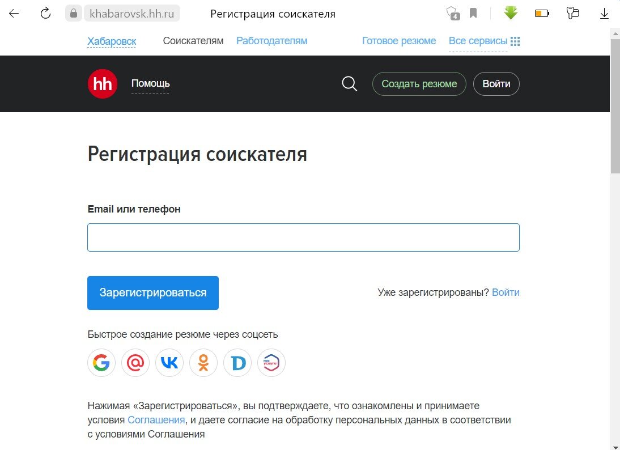Bookmark this page in the browser
The height and width of the screenshot is (450, 620).
(474, 12)
